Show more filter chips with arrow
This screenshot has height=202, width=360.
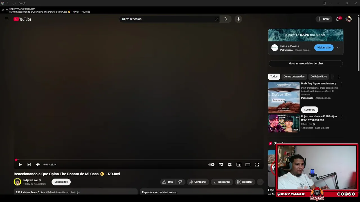pos(339,77)
